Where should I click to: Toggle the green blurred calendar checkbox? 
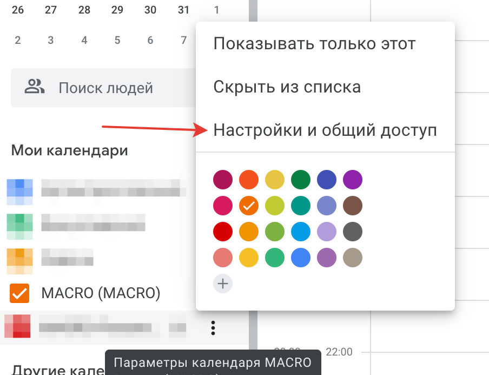coord(19,226)
